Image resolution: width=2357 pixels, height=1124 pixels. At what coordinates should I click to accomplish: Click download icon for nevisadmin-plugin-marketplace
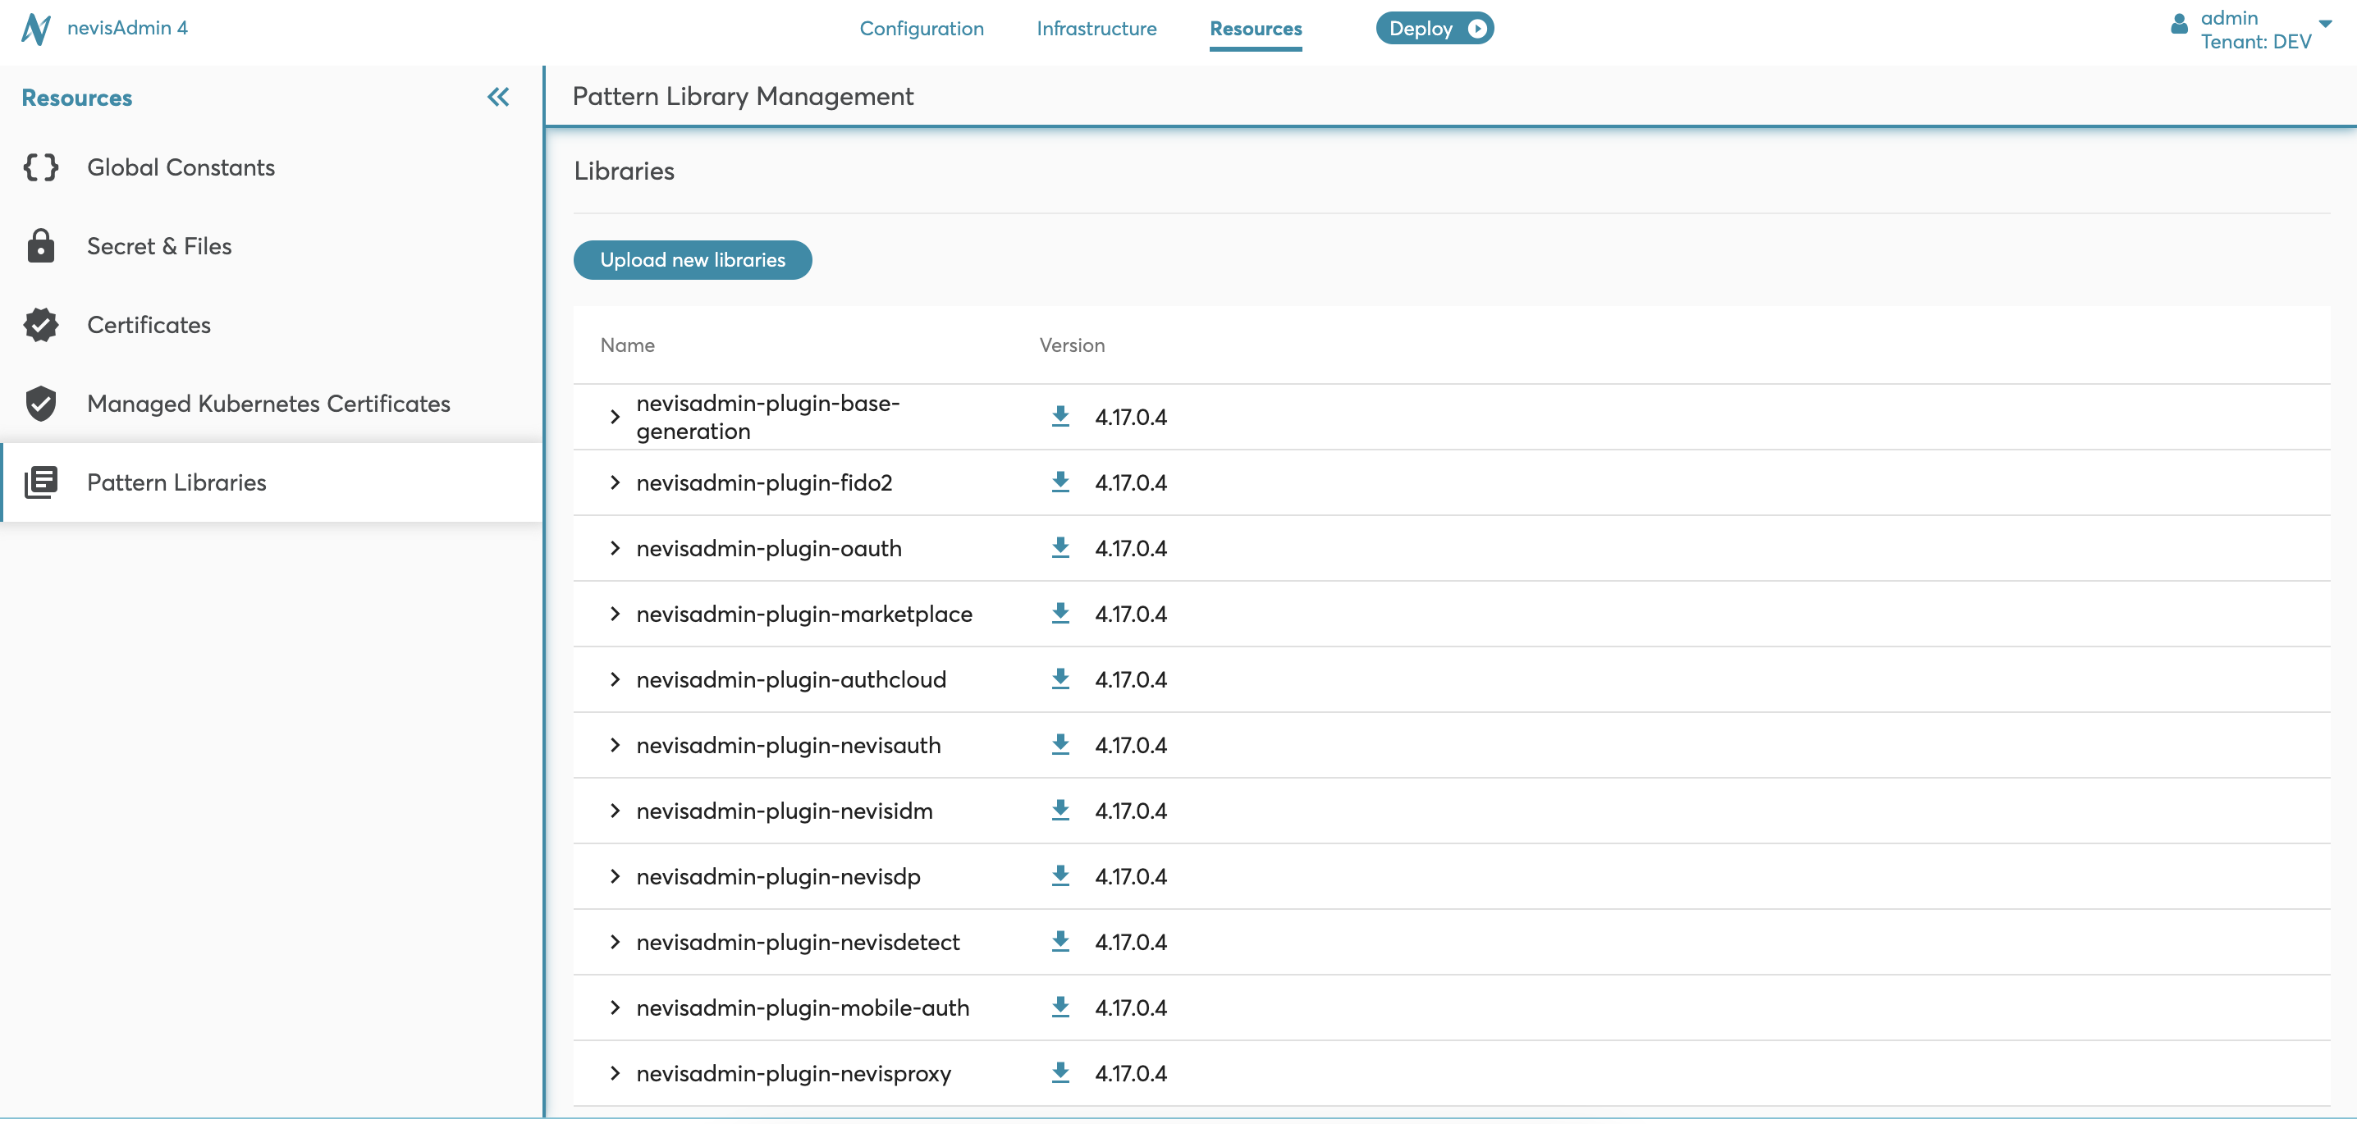pos(1060,614)
